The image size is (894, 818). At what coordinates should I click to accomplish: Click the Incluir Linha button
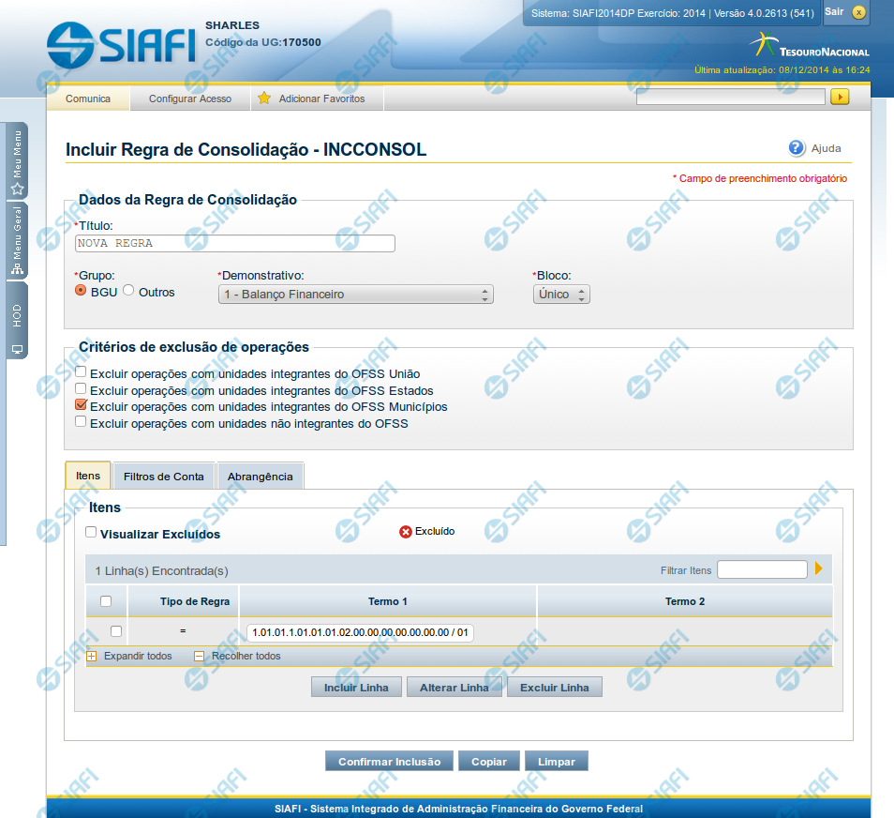click(356, 688)
